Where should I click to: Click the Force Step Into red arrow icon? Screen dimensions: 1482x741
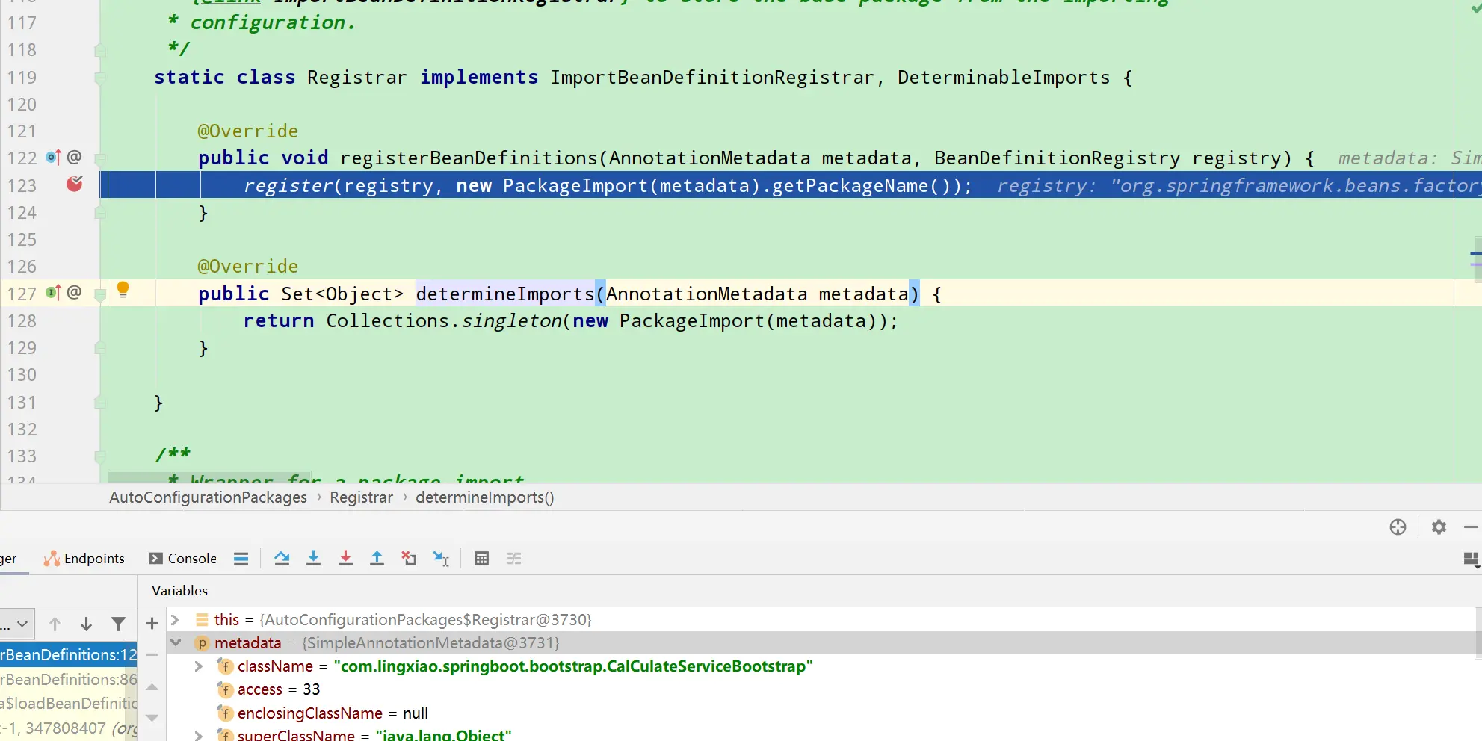345,559
